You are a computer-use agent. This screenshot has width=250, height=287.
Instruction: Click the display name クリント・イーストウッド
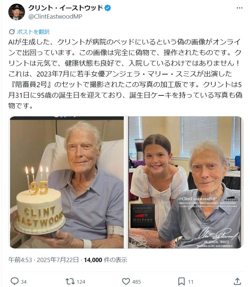[x=65, y=8]
